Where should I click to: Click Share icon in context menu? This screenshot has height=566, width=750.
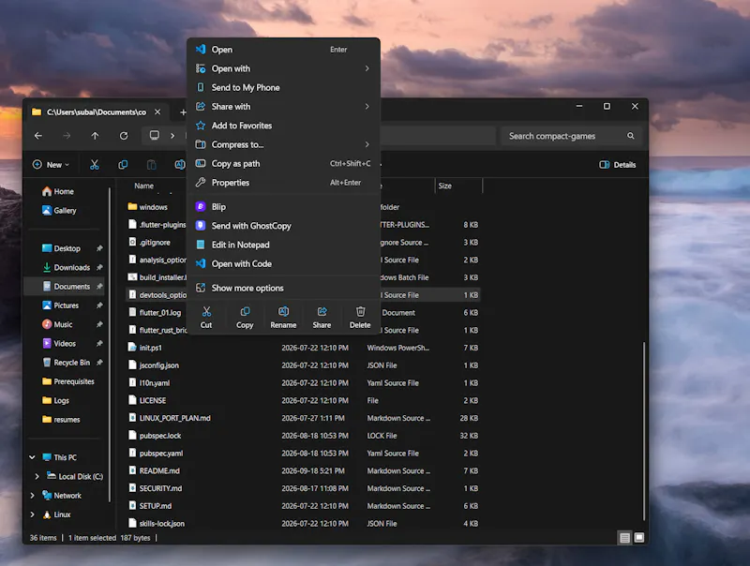pyautogui.click(x=322, y=318)
